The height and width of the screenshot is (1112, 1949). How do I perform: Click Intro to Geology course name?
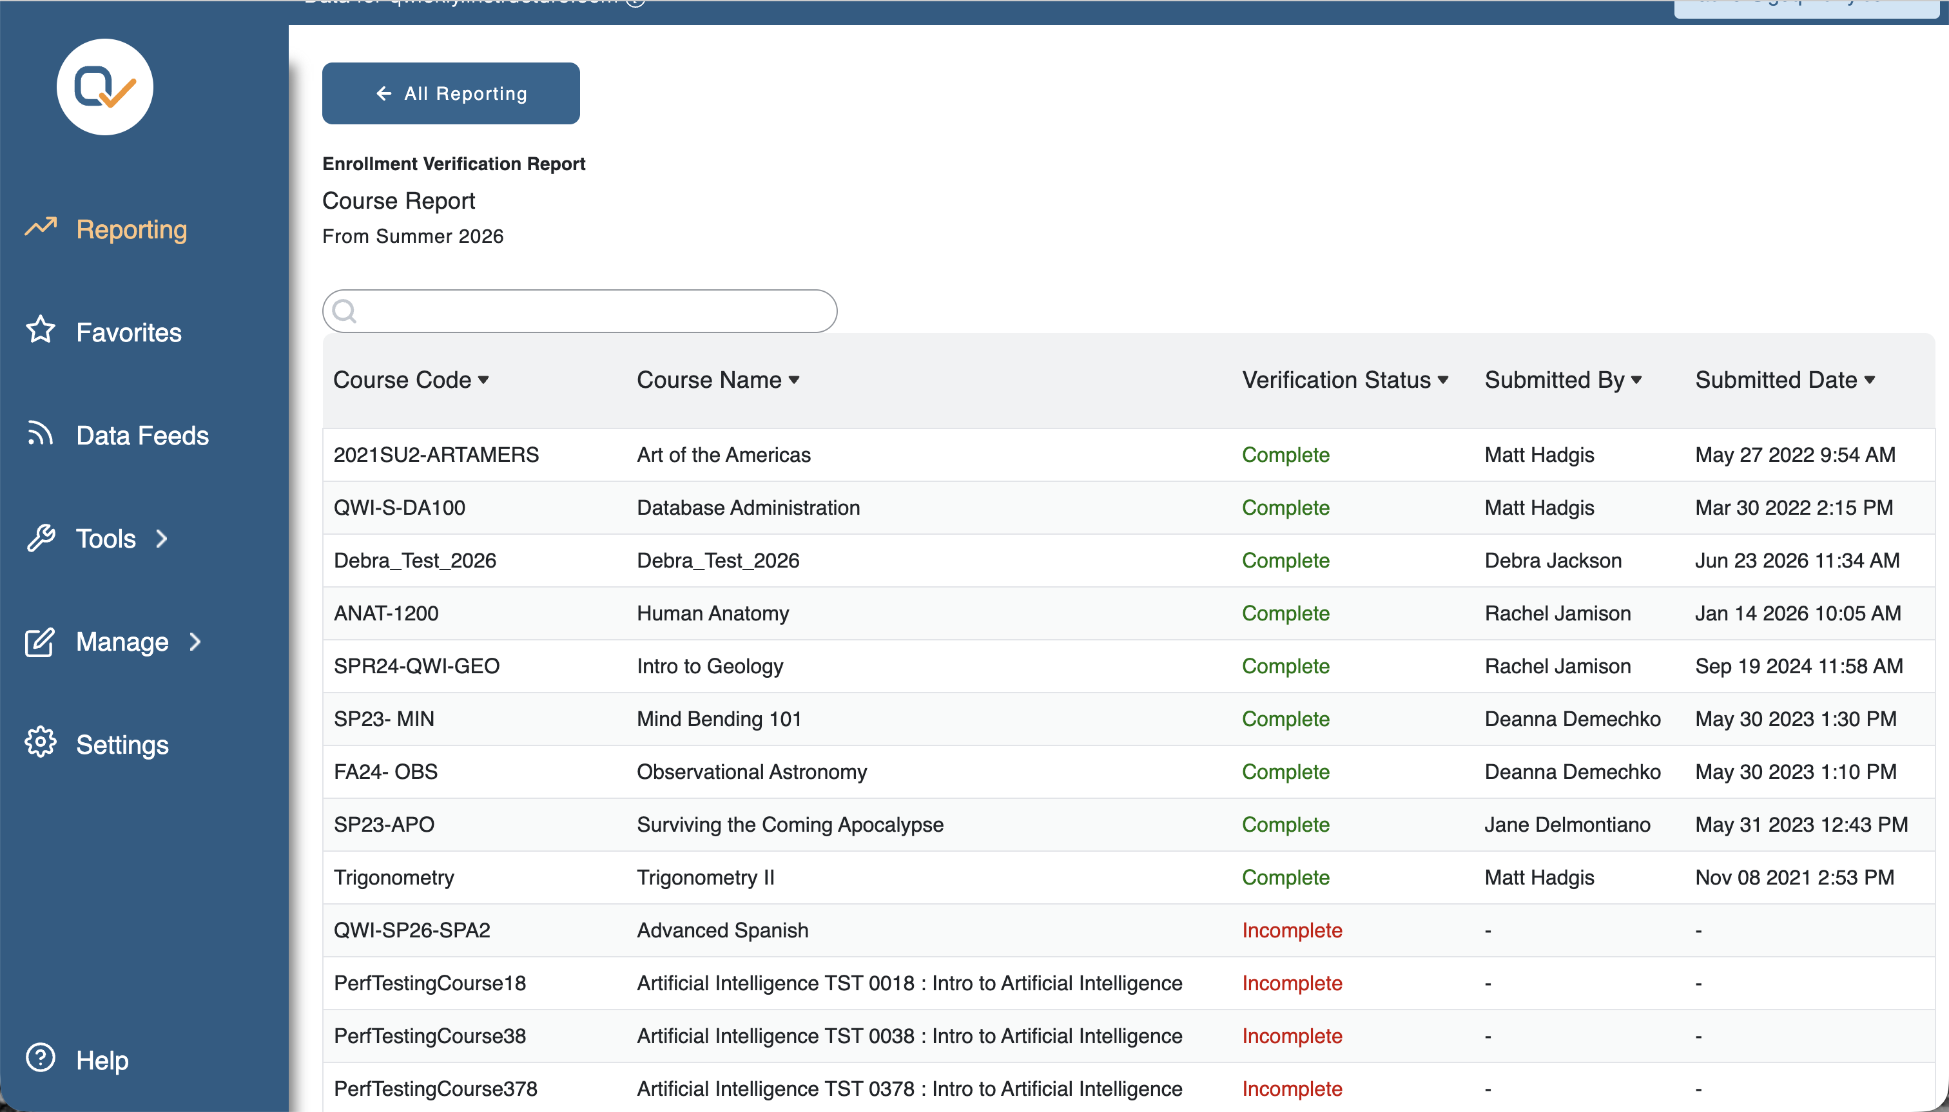pos(710,666)
